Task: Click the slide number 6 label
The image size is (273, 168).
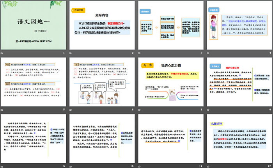Action: click(x=133, y=110)
